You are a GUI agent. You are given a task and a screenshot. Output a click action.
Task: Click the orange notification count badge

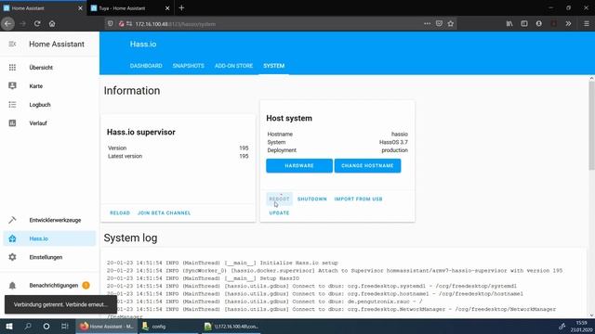pos(86,285)
